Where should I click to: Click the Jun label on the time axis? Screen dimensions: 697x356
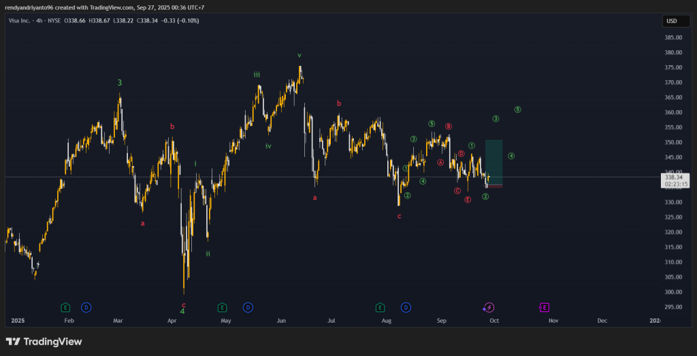coord(282,320)
